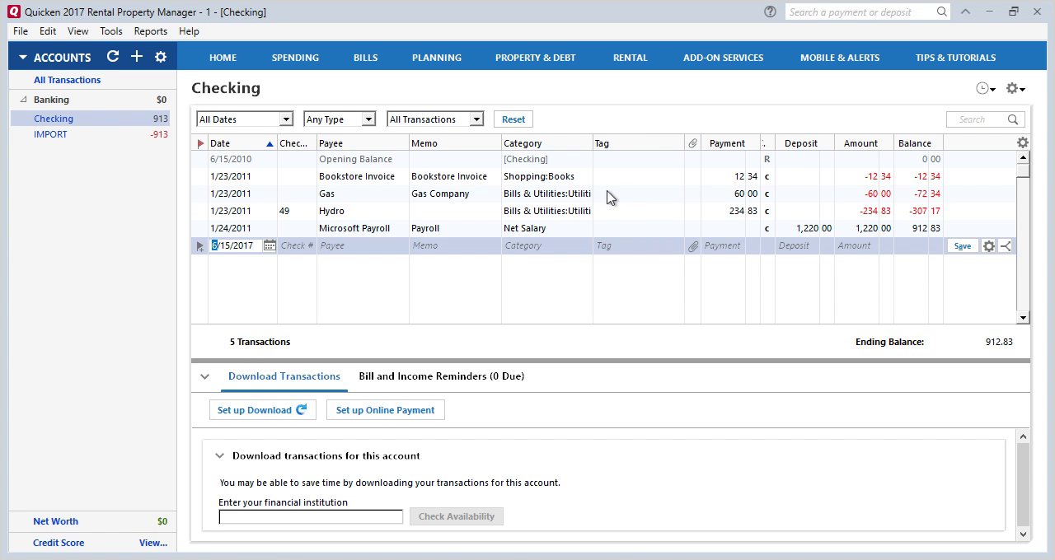
Task: Click the attachment paperclip column header
Action: pos(692,143)
